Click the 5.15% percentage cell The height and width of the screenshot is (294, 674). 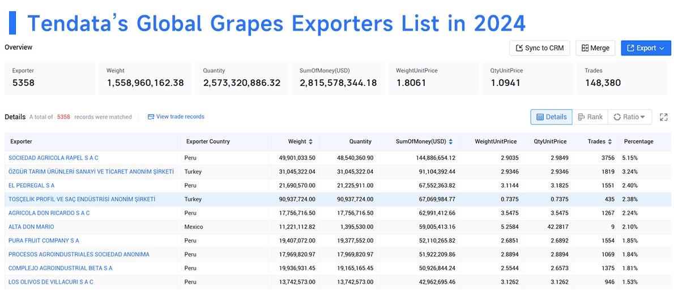(630, 158)
